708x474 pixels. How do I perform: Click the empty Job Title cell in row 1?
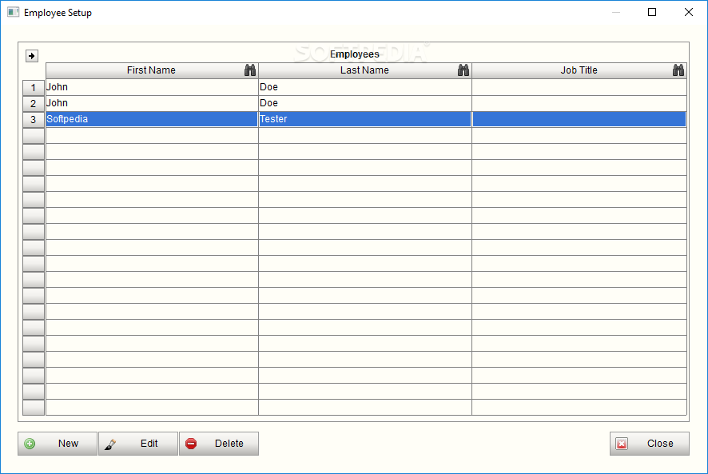tap(579, 87)
